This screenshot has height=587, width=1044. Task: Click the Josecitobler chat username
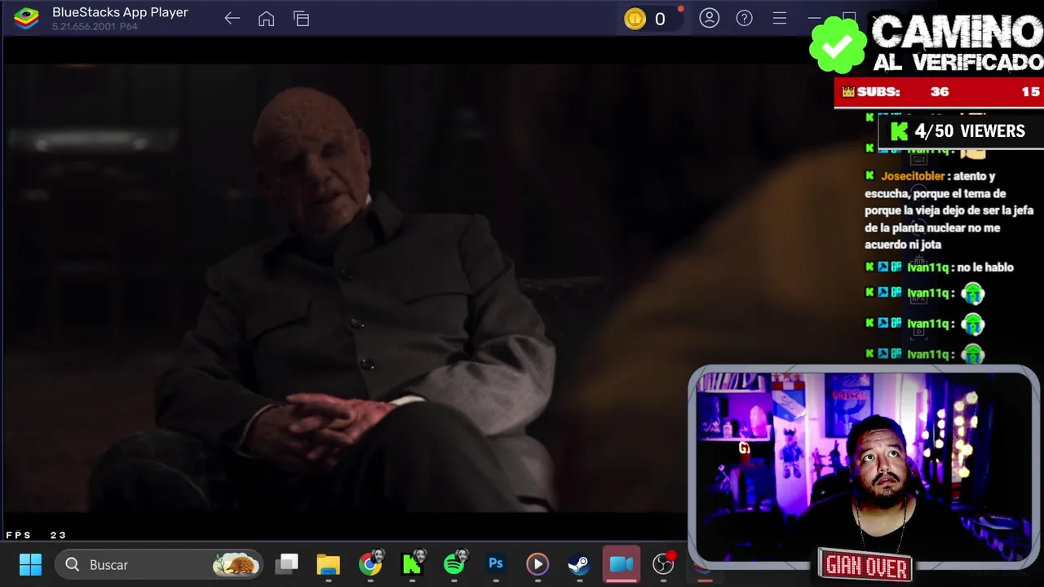click(x=913, y=176)
